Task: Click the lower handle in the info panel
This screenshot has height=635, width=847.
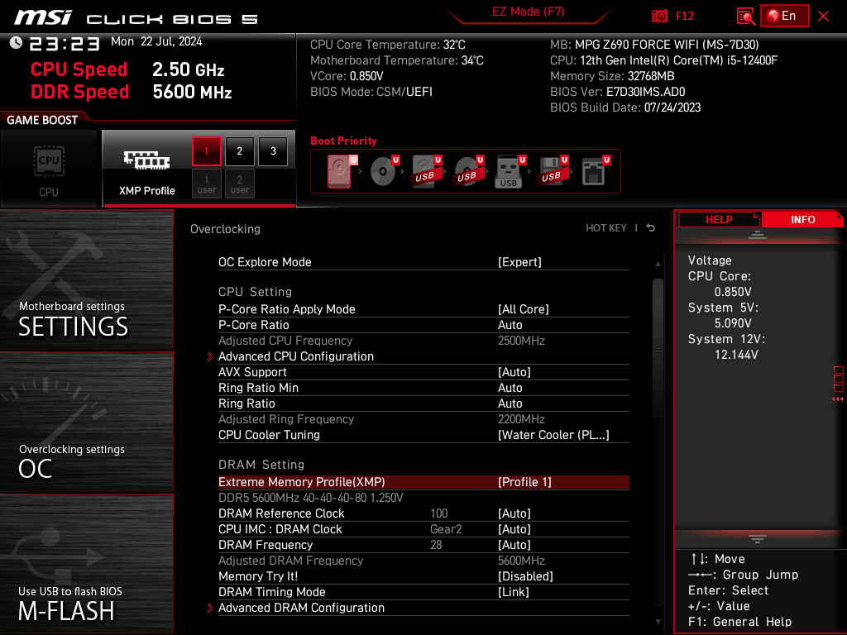Action: pyautogui.click(x=758, y=538)
